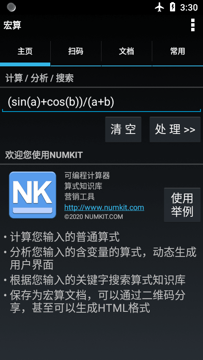Image resolution: width=203 pixels, height=360 pixels.
Task: Click the 清空 clear button
Action: (123, 129)
